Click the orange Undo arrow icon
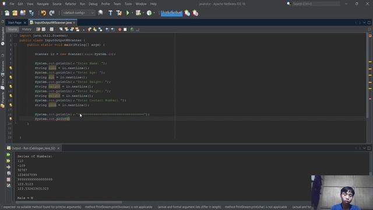 (43, 13)
